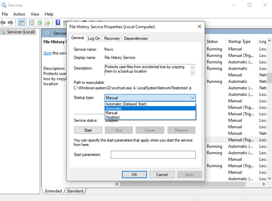
Task: Click the disabled Pause button
Action: pos(150,130)
